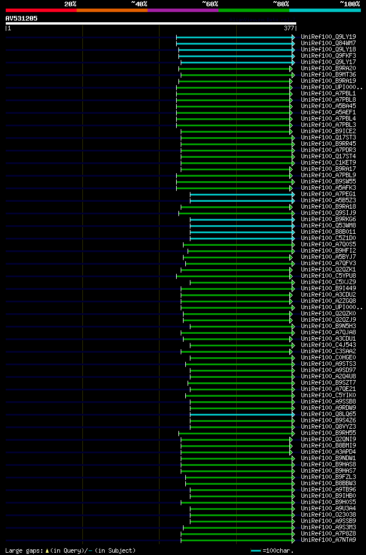This screenshot has height=555, width=366.
Task: Select the UniRef100_A7PBL4 label
Action: coord(328,118)
